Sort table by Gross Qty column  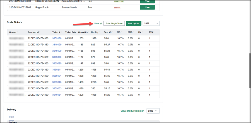coord(83,32)
